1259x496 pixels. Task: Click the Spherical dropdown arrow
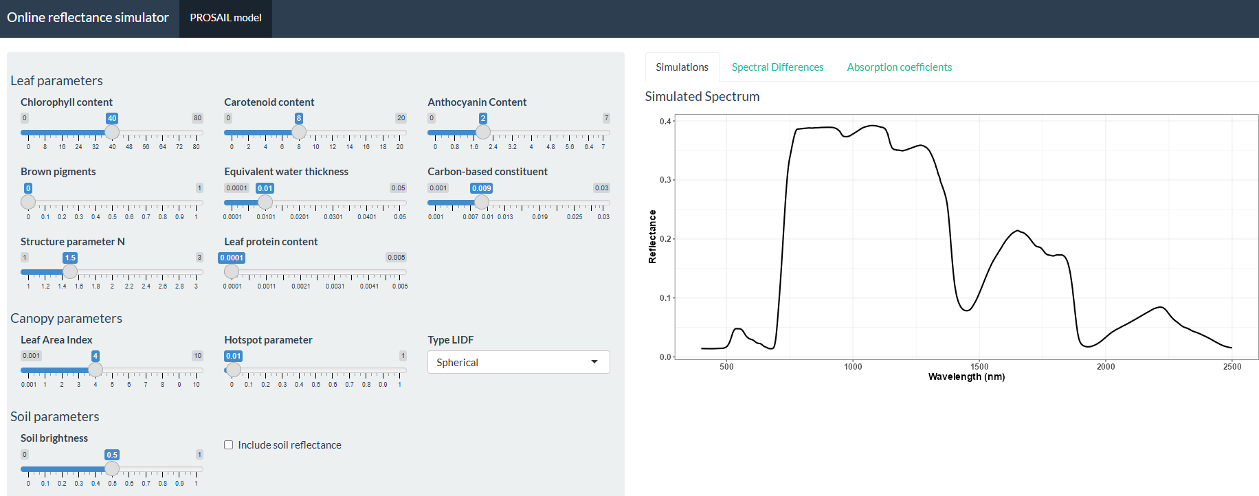point(594,362)
